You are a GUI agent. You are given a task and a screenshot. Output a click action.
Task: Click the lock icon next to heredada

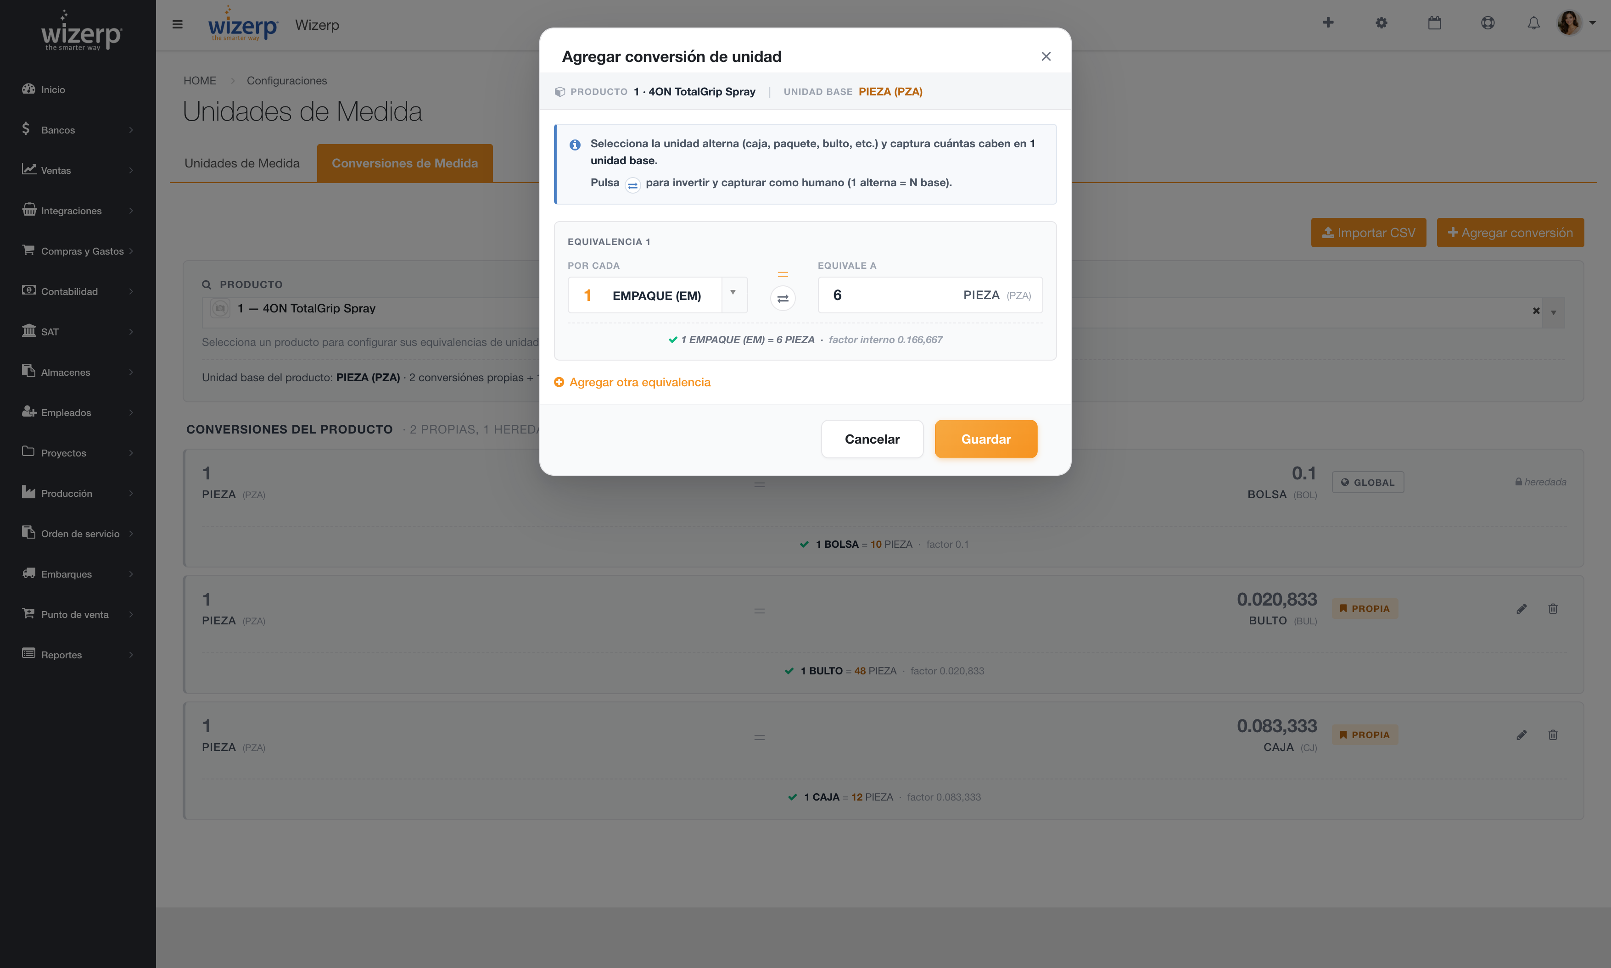1518,482
